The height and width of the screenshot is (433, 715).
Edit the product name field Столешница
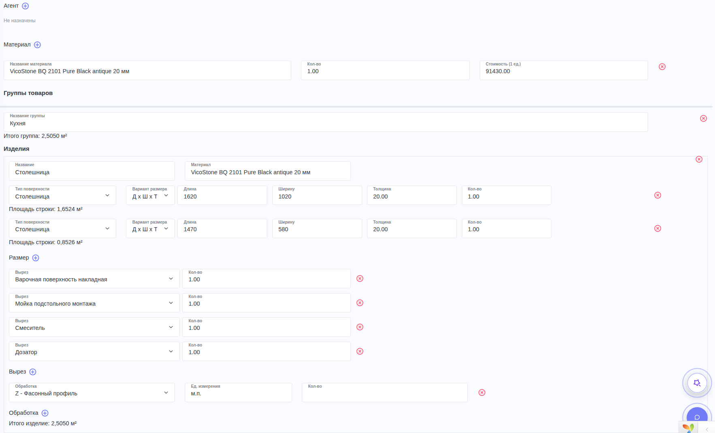coord(92,171)
